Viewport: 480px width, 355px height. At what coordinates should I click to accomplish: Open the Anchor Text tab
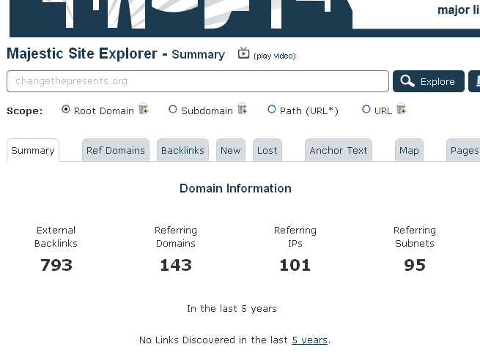339,150
